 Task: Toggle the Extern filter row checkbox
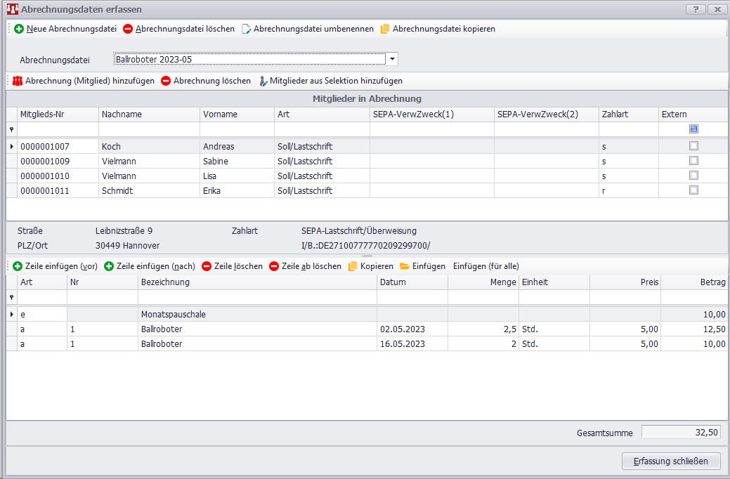(x=693, y=129)
